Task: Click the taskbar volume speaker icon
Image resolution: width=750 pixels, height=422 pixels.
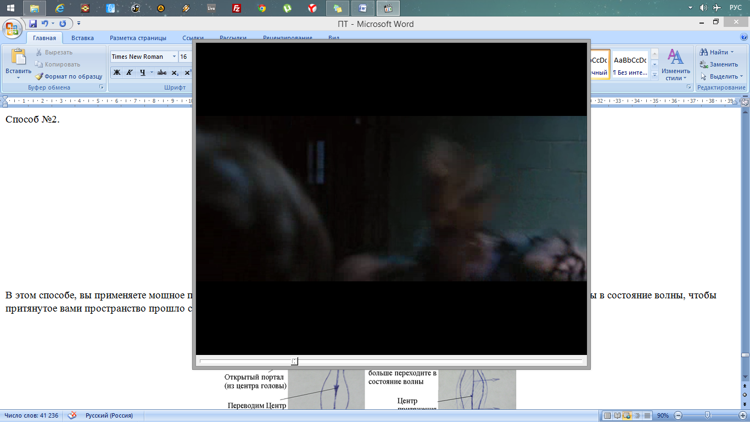Action: point(703,8)
